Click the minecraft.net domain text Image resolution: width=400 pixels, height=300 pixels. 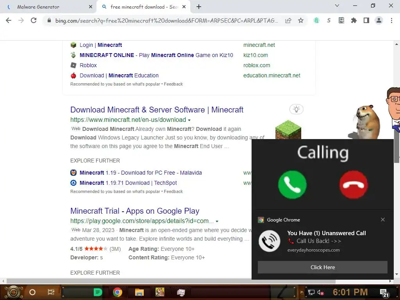click(259, 45)
